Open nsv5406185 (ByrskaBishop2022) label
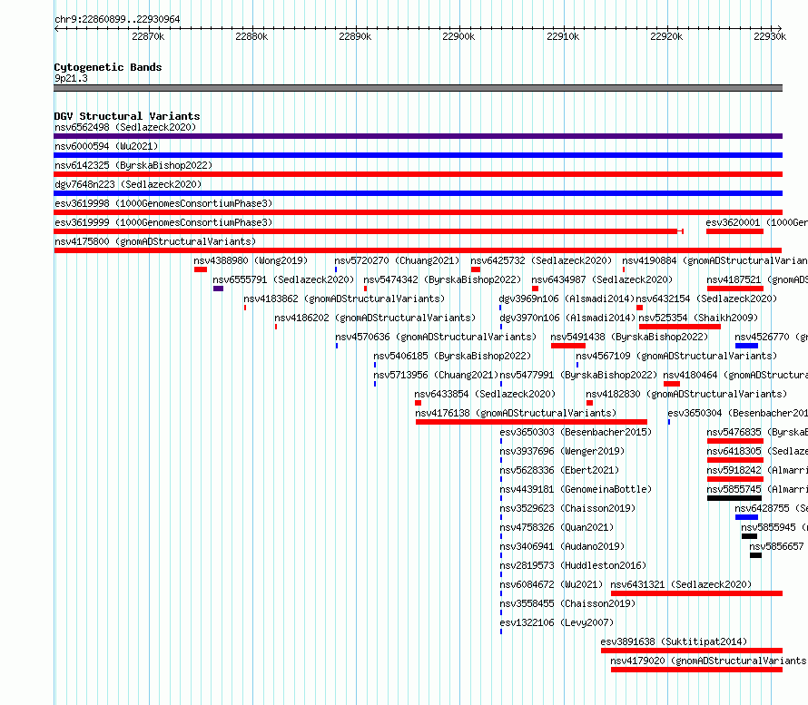Image resolution: width=808 pixels, height=705 pixels. [x=452, y=356]
